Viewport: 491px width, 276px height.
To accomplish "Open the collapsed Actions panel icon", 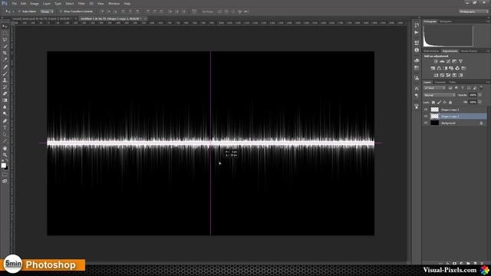I will click(417, 32).
